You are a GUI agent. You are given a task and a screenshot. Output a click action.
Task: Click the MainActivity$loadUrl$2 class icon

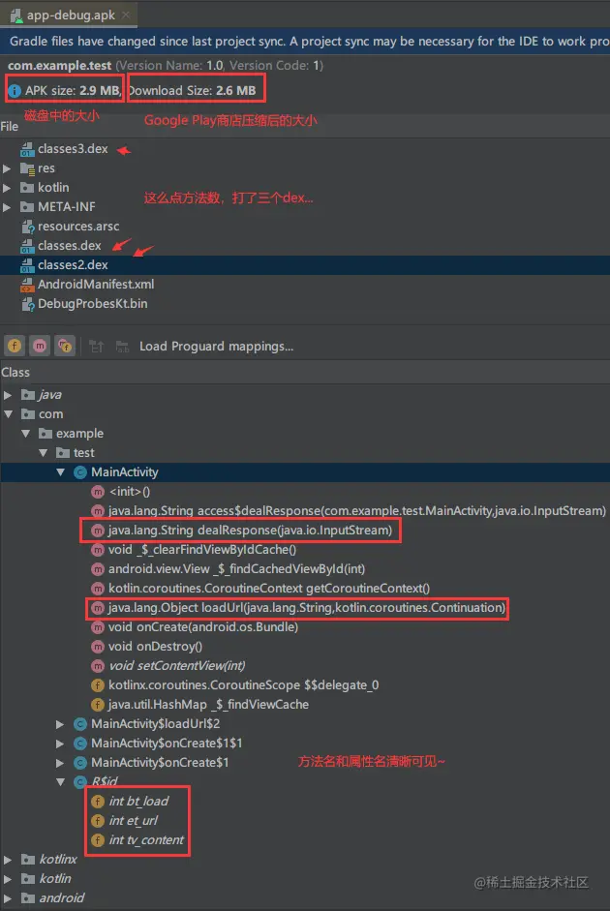click(80, 724)
